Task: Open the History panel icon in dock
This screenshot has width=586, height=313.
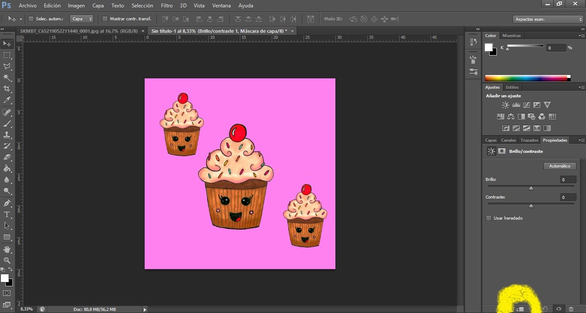Action: (x=473, y=42)
